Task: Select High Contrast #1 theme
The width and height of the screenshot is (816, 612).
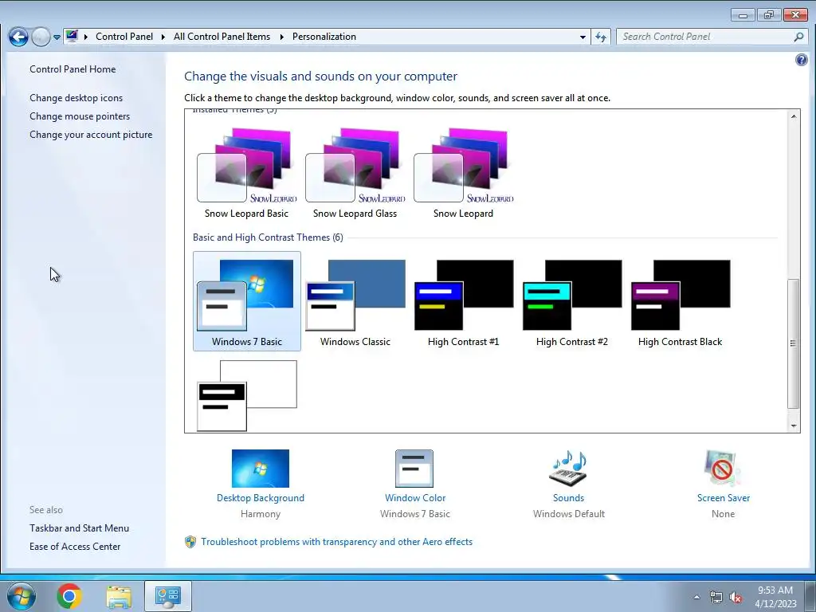Action: tap(463, 301)
